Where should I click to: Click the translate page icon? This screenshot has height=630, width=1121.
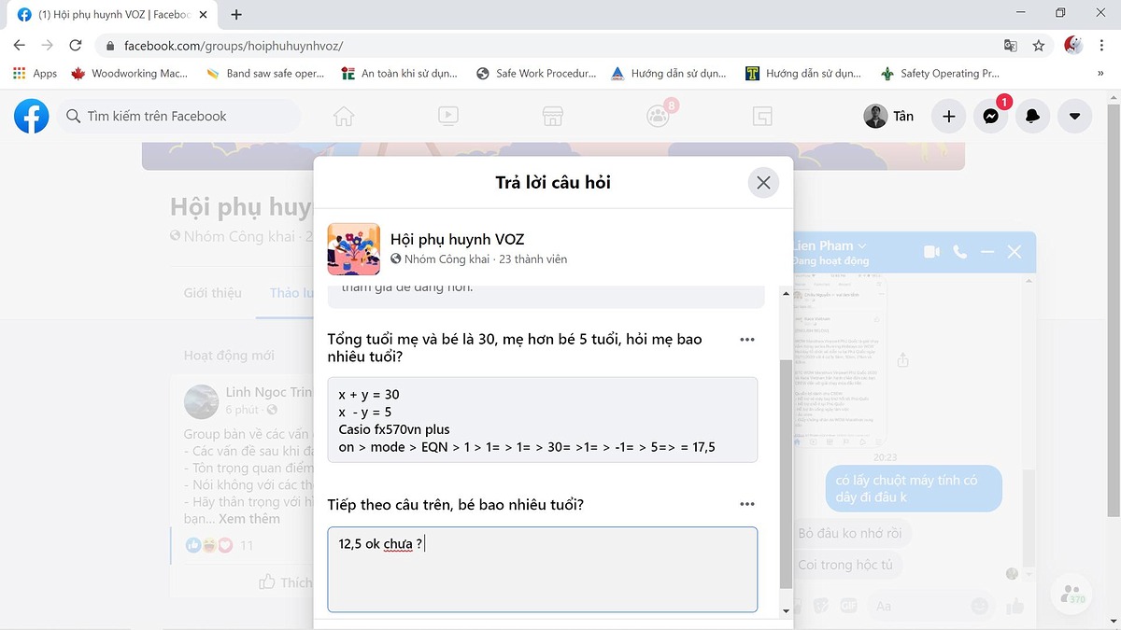tap(1010, 45)
